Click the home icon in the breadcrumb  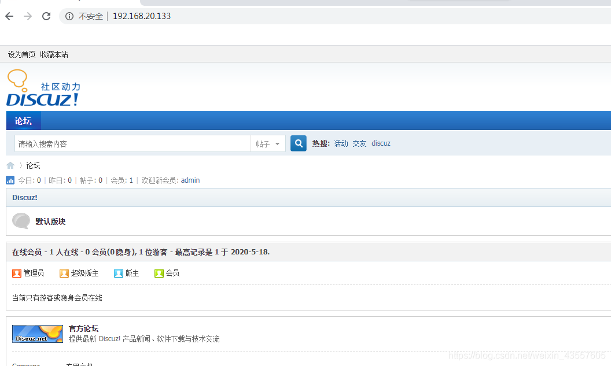click(10, 165)
